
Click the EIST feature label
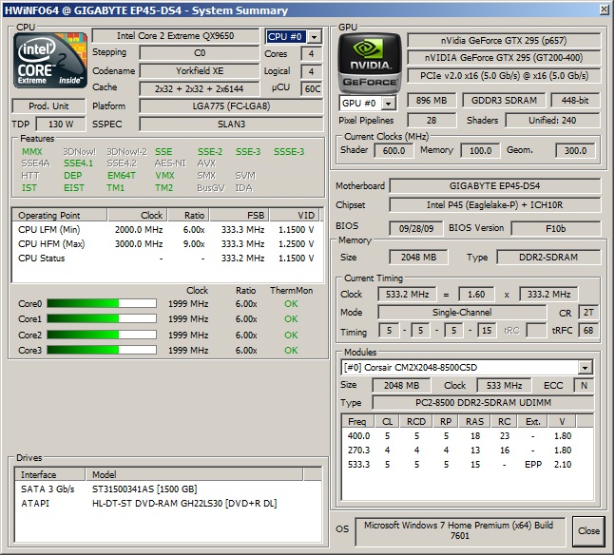coord(74,188)
